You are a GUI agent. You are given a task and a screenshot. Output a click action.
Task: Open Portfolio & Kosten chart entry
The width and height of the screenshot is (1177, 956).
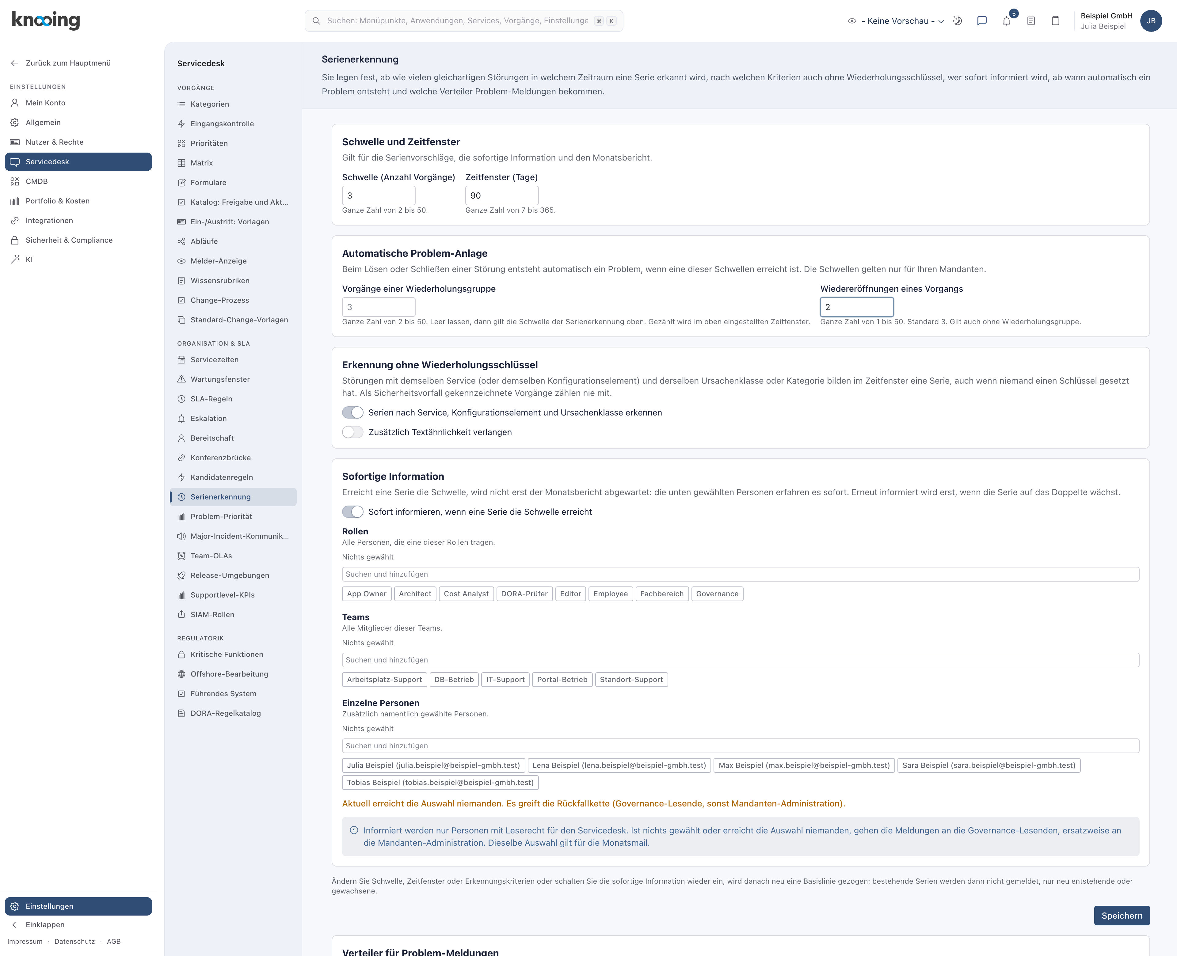point(78,201)
